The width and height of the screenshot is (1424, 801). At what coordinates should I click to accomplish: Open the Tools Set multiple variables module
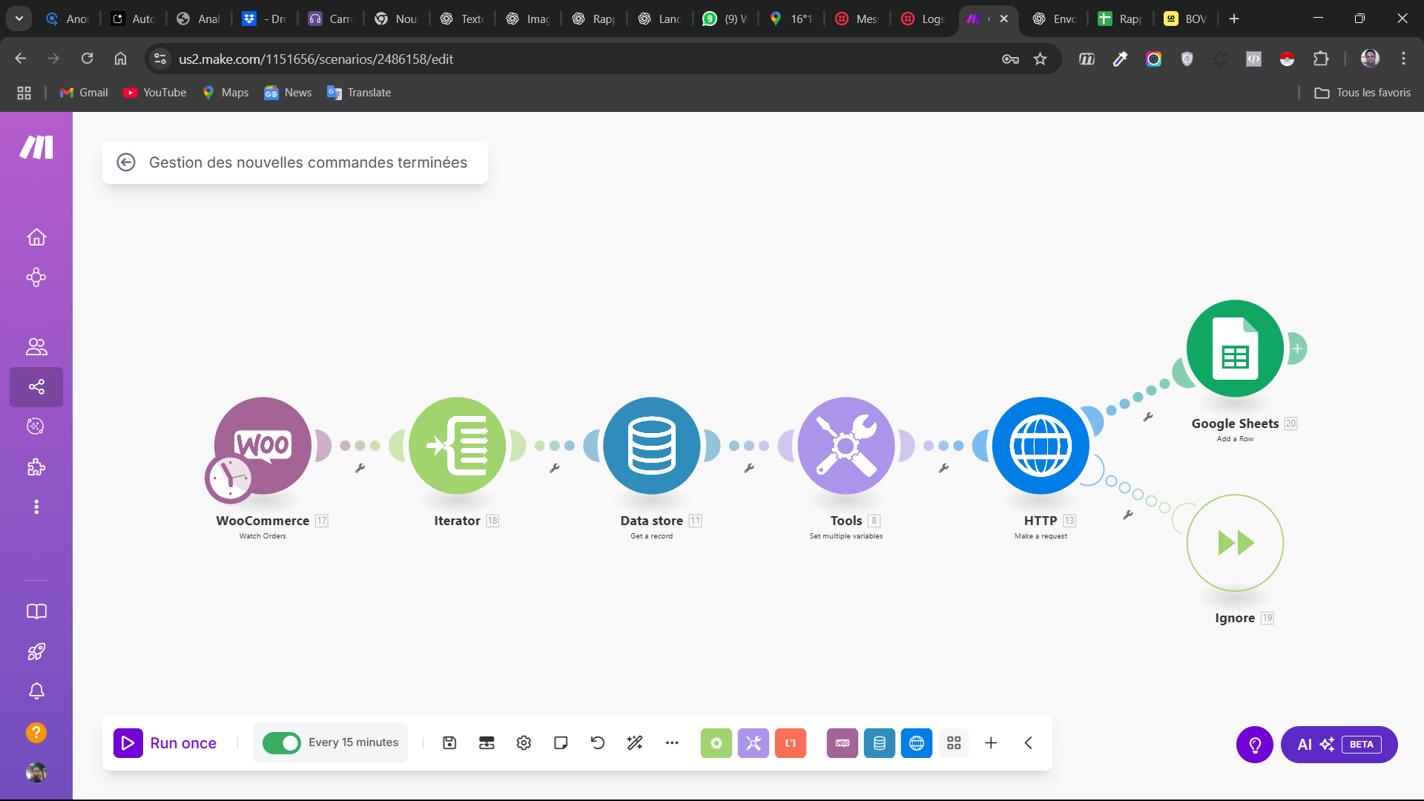tap(845, 446)
